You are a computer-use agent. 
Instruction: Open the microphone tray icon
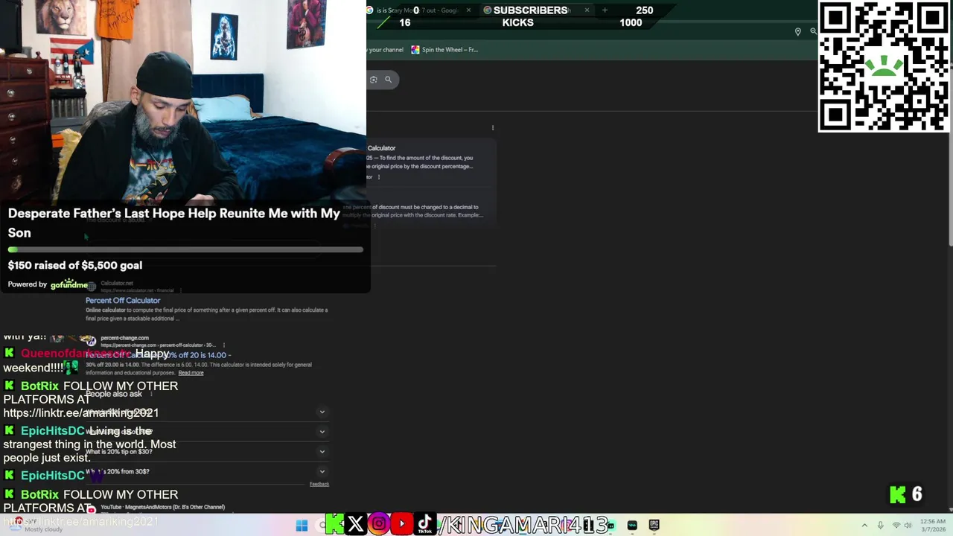click(880, 526)
